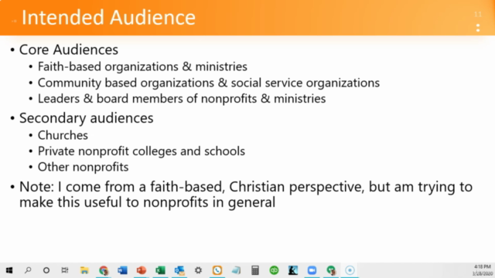Open the Windows Start menu
Screen dimensions: 495x278
9,270
